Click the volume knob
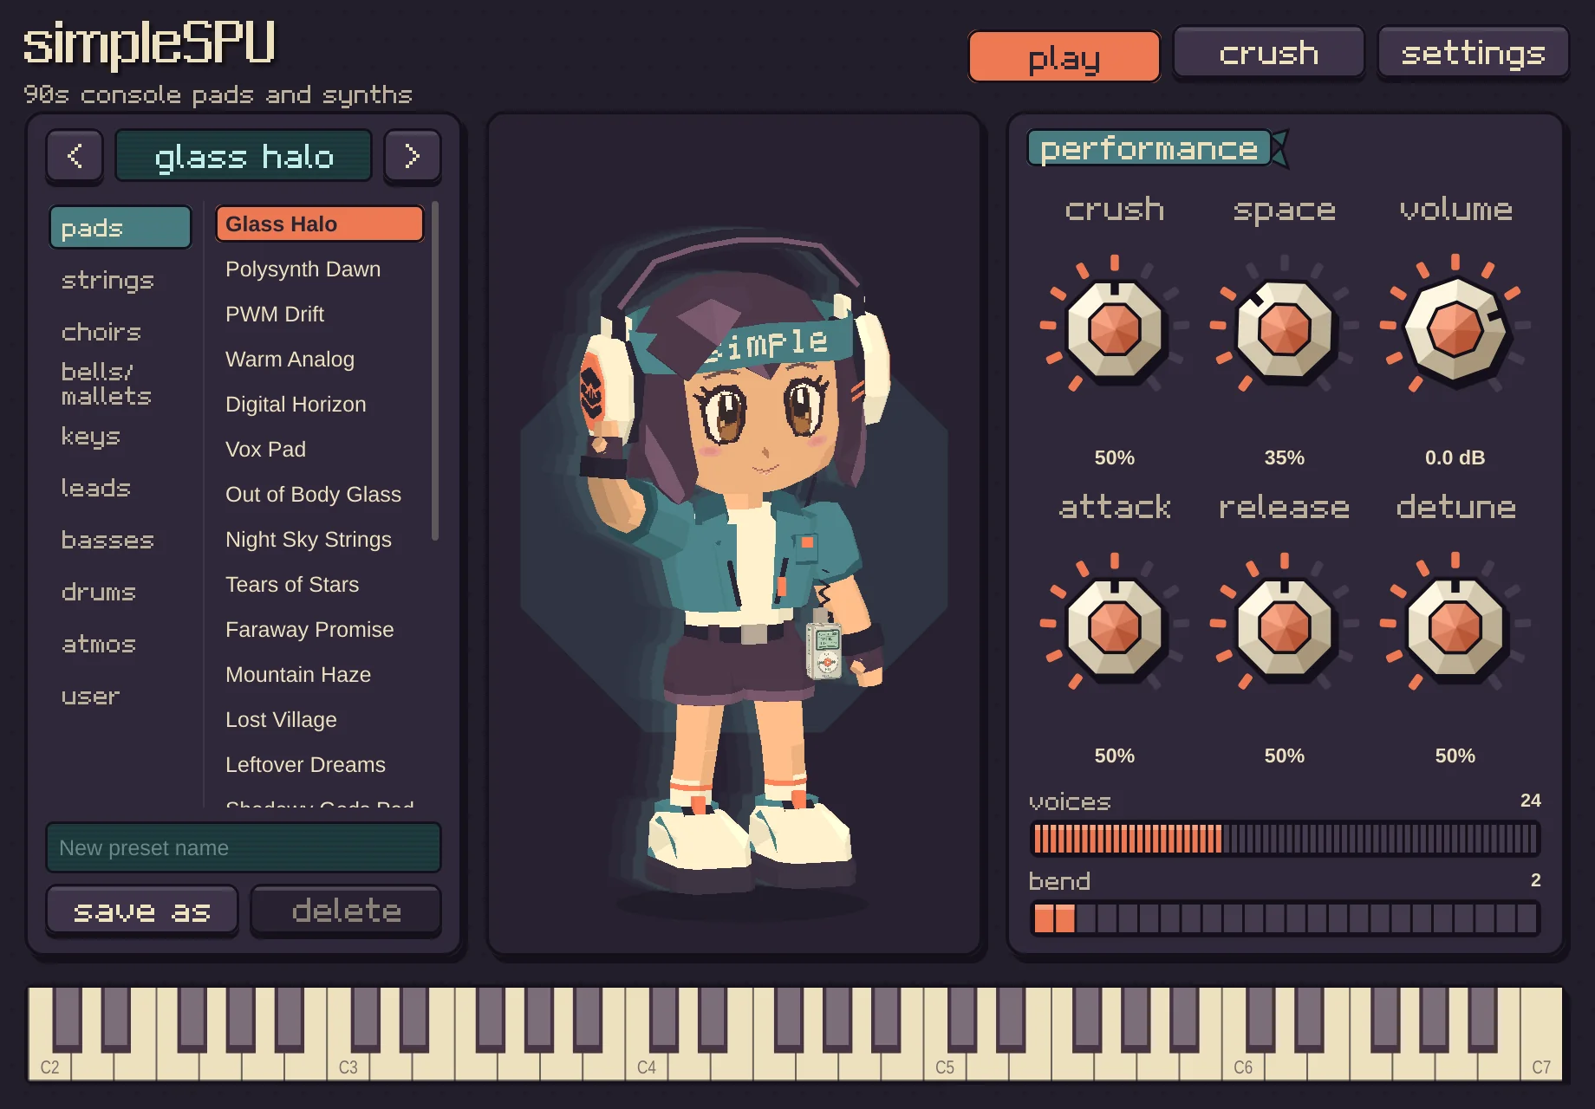 (1455, 329)
